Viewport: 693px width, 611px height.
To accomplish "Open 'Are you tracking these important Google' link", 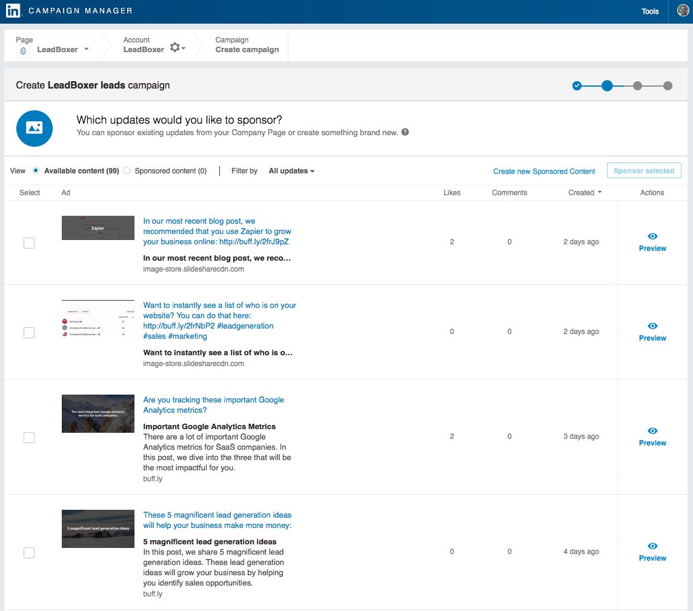I will coord(213,405).
